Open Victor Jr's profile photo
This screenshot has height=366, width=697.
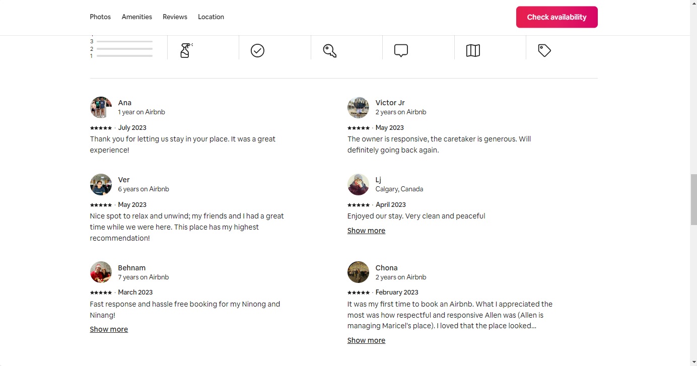pyautogui.click(x=358, y=107)
